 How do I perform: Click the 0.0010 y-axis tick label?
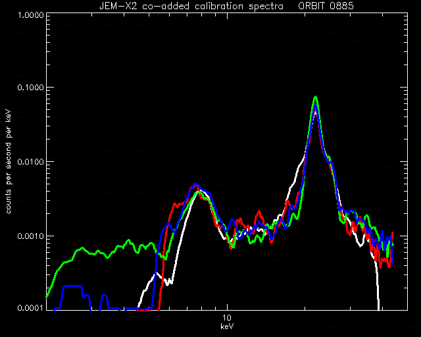30,236
